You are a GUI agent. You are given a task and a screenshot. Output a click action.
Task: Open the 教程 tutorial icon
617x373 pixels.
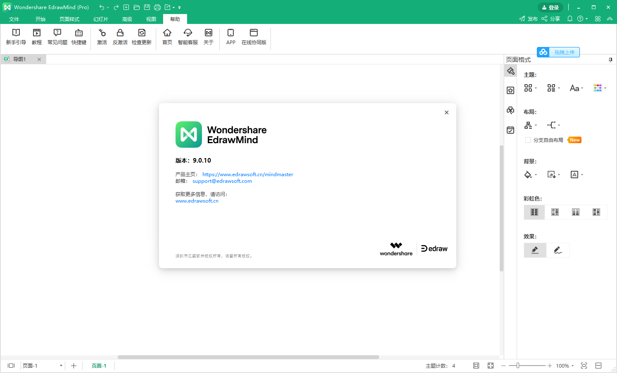coord(37,37)
